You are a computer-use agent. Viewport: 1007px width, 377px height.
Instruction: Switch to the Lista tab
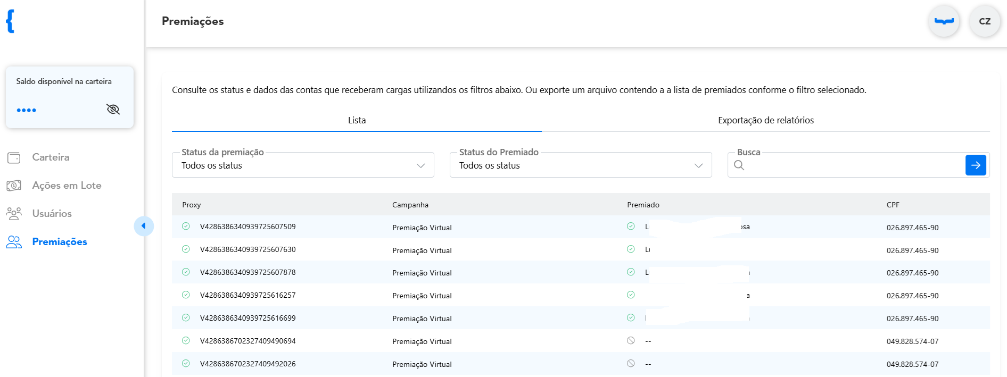pyautogui.click(x=357, y=120)
